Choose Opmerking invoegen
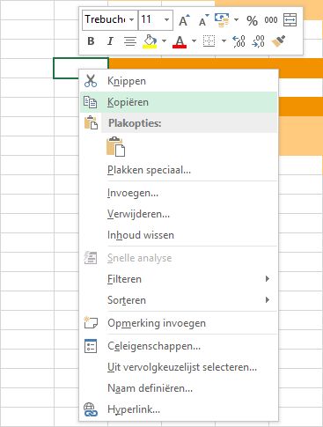 tap(179, 323)
